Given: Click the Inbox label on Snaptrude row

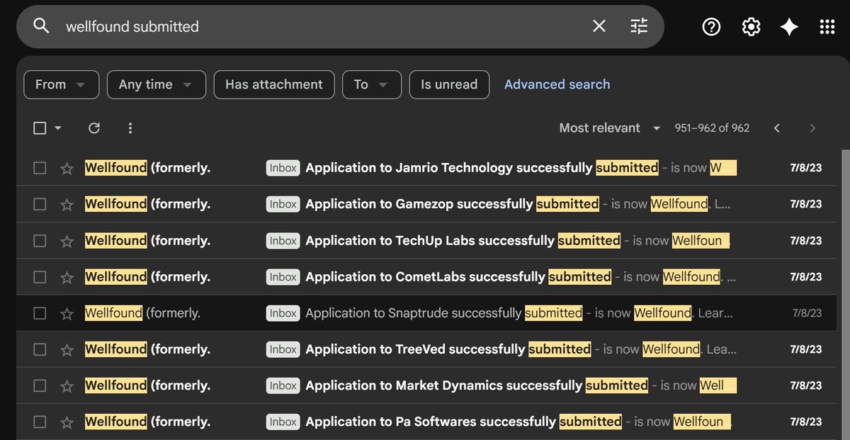Looking at the screenshot, I should click(x=283, y=313).
